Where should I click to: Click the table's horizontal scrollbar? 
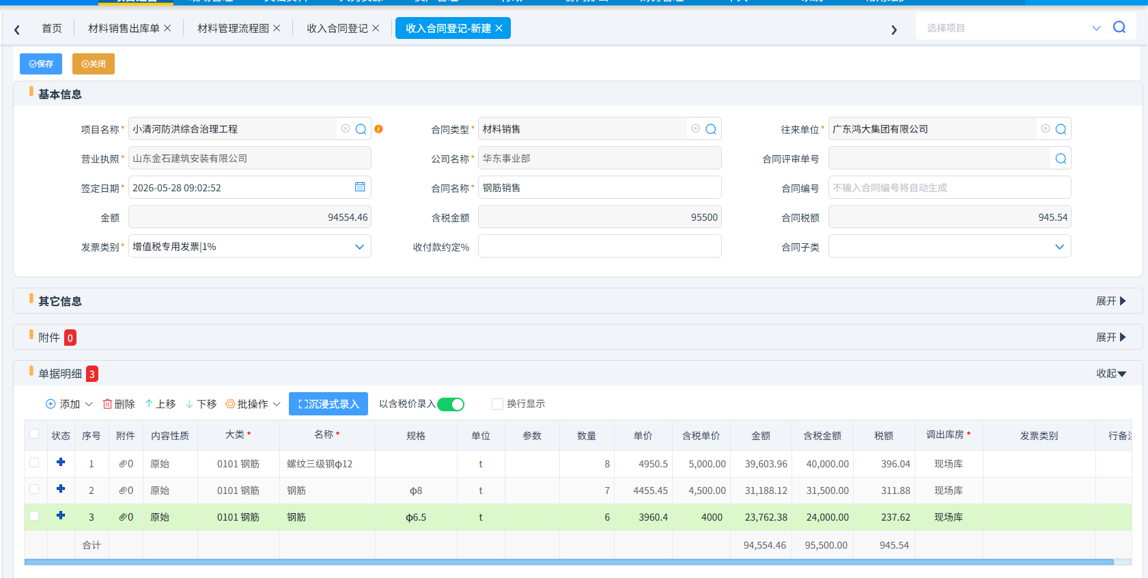[x=569, y=562]
